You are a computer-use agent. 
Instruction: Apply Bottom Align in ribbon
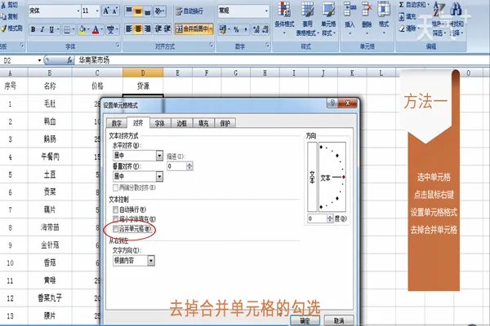[x=148, y=11]
